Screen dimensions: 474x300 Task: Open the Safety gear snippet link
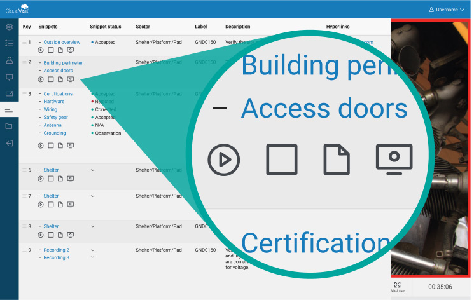point(55,117)
